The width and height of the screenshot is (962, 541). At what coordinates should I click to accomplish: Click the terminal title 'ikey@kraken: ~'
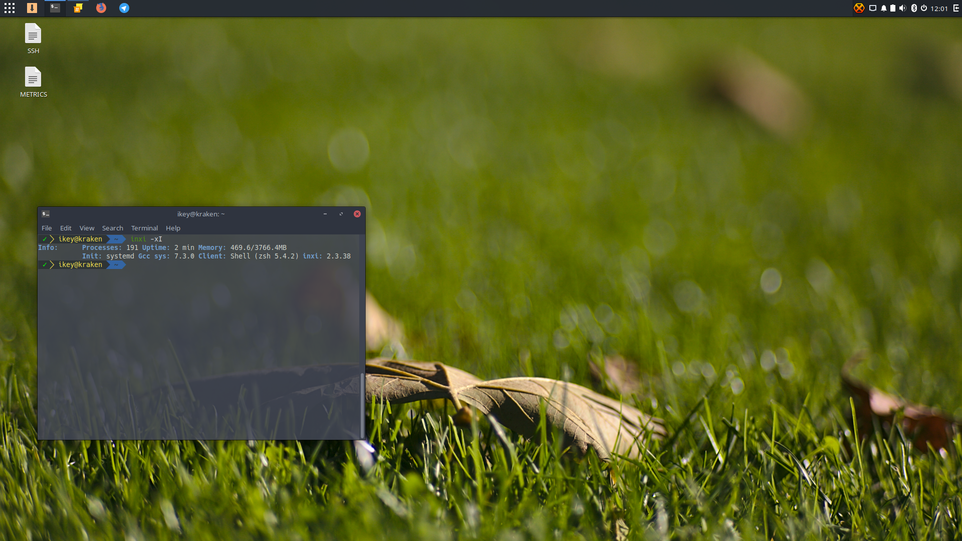201,214
